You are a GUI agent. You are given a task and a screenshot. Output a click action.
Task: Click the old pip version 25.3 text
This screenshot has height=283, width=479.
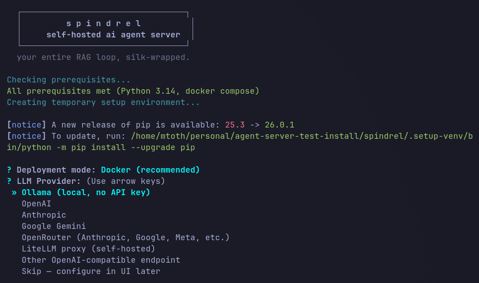point(235,125)
